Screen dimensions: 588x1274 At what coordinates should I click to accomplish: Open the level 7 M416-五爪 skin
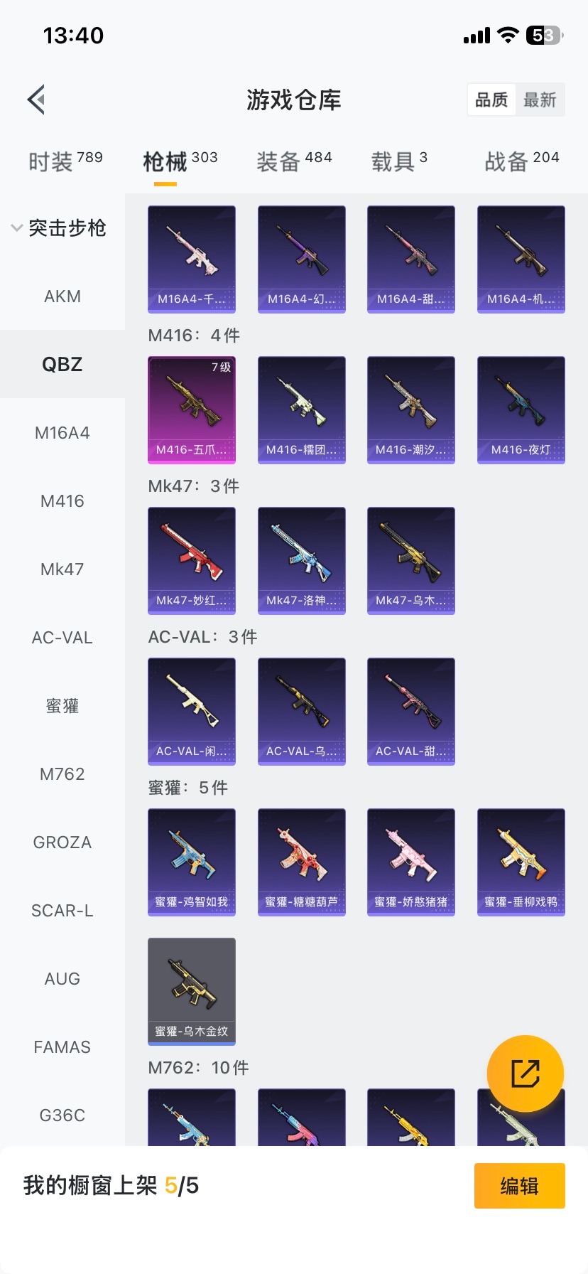coord(192,410)
